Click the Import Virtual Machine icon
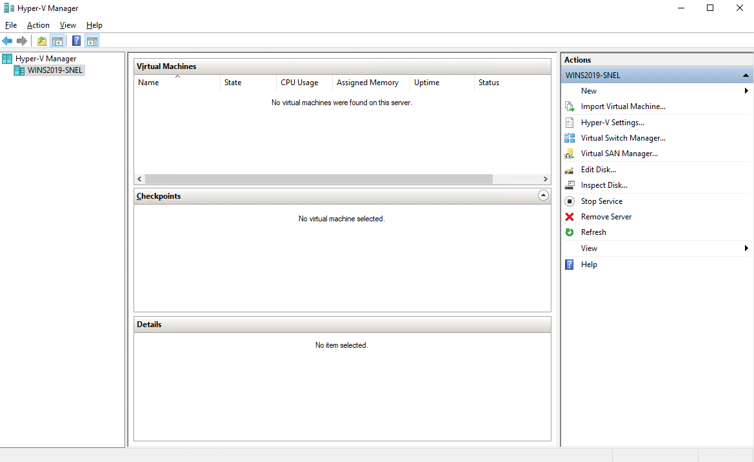This screenshot has width=754, height=462. click(570, 106)
